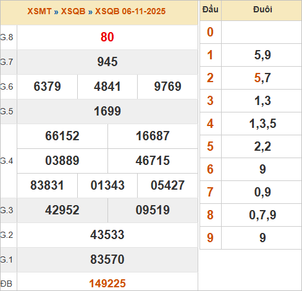The image size is (302, 291).
Task: Select G.4 number 16687
Action: pos(153,136)
